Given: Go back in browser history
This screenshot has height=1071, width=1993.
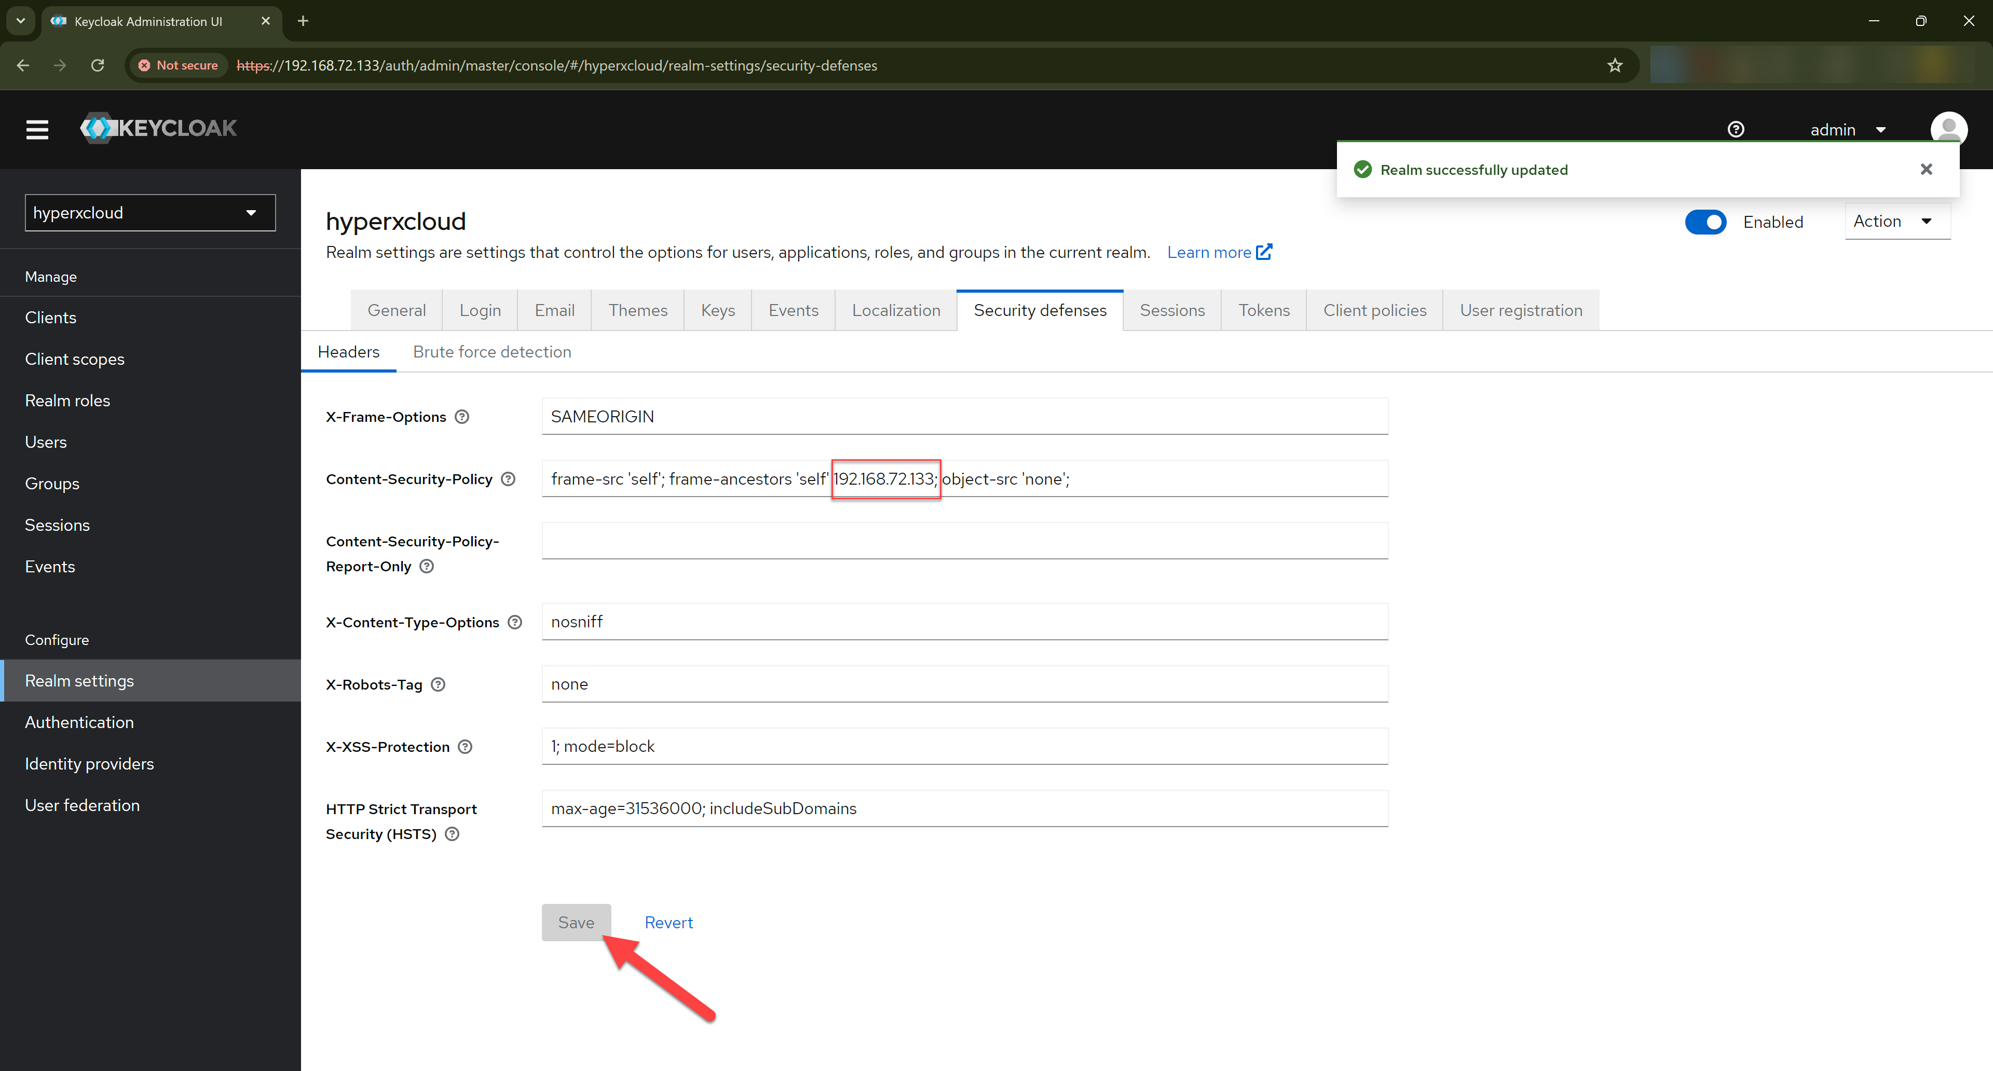Looking at the screenshot, I should click(23, 66).
